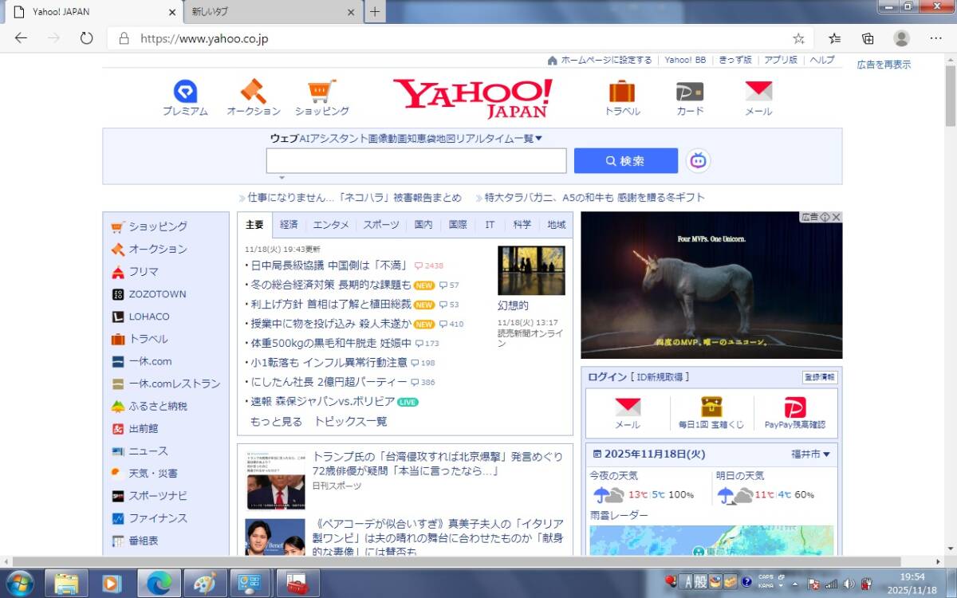Click the Travel suitcase icon
957x598 pixels.
coord(622,92)
